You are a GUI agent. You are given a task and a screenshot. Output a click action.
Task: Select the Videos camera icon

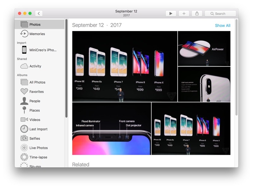coord(24,119)
